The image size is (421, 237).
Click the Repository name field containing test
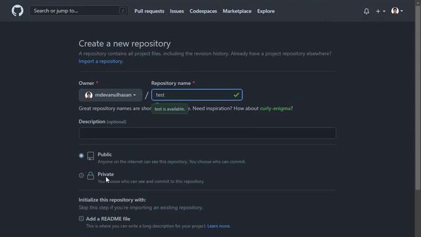(197, 95)
